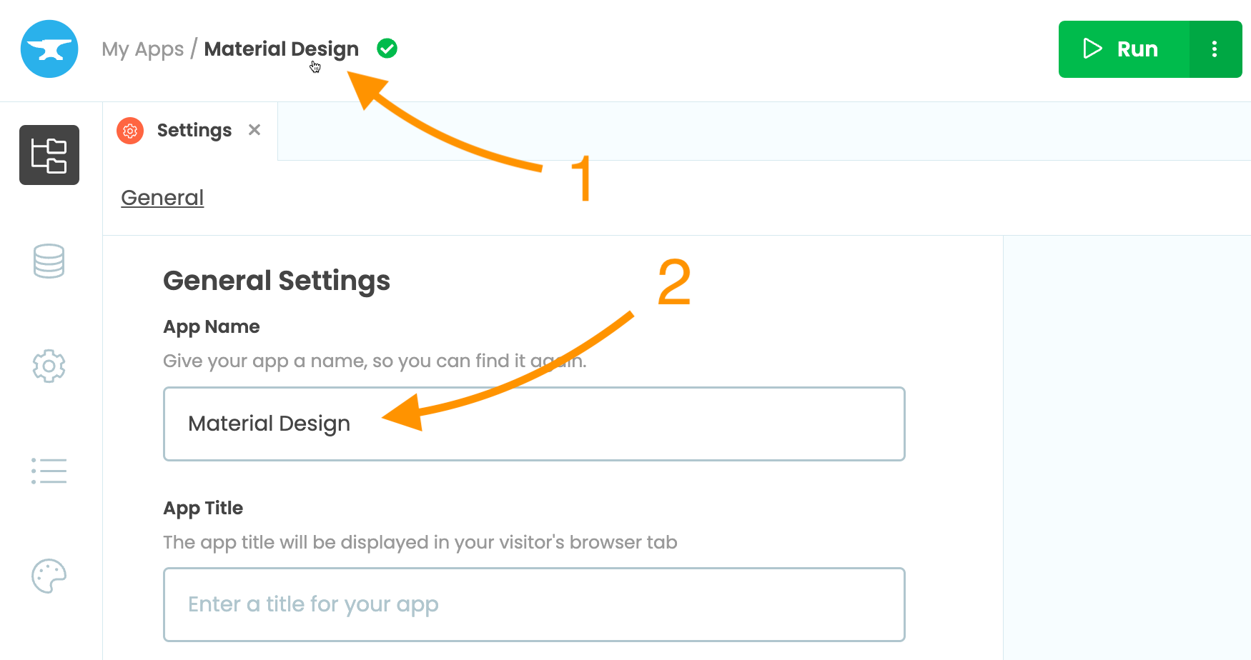Open the Run button's three-dot overflow menu
The image size is (1251, 660).
coord(1215,49)
